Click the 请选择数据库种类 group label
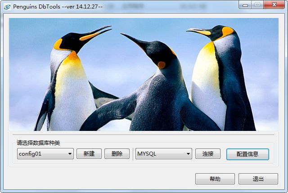This screenshot has width=288, height=193. click(x=38, y=143)
